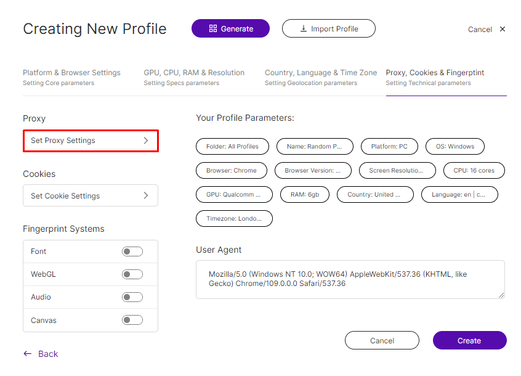Enable the Font fingerprint toggle
This screenshot has height=376, width=521.
click(132, 251)
